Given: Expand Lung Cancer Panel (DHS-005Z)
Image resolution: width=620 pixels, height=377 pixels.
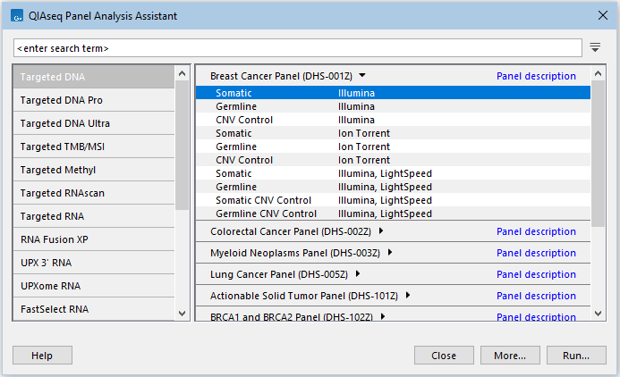Looking at the screenshot, I should pyautogui.click(x=358, y=273).
